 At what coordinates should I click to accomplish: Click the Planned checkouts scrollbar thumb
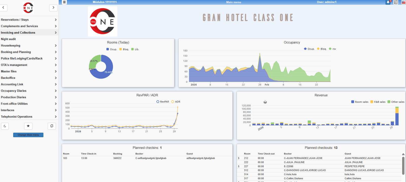(403, 166)
